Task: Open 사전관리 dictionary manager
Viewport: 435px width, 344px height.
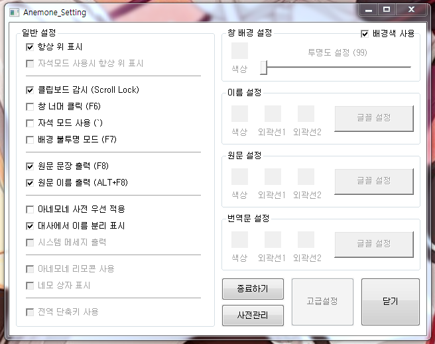Action: 253,315
